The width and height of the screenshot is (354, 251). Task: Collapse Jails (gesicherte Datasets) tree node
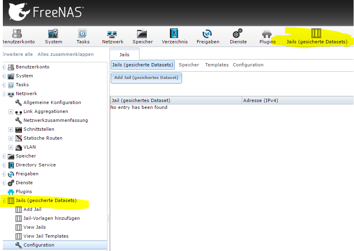[4, 200]
